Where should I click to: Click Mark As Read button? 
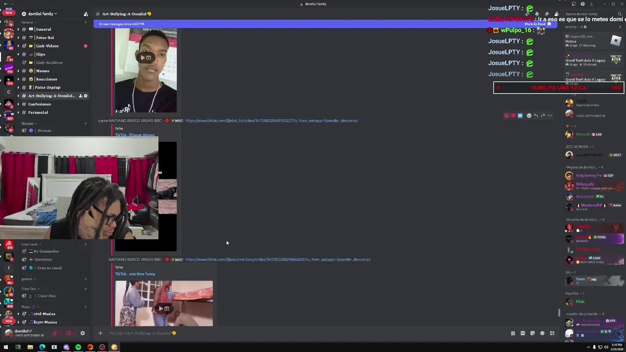538,24
